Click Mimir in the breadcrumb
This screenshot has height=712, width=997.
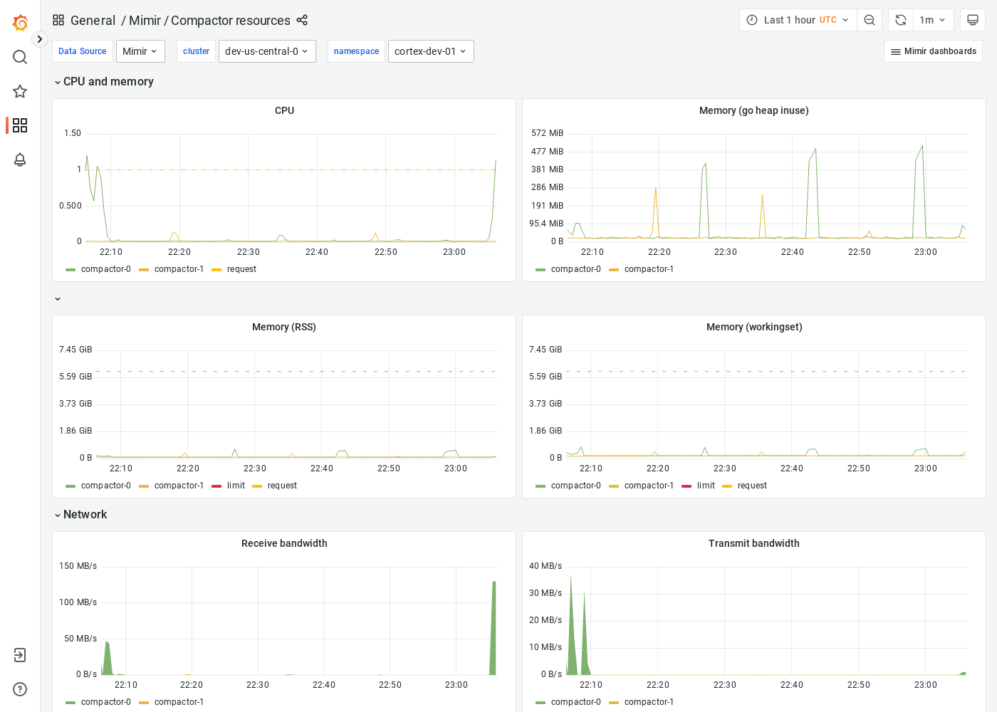point(145,21)
